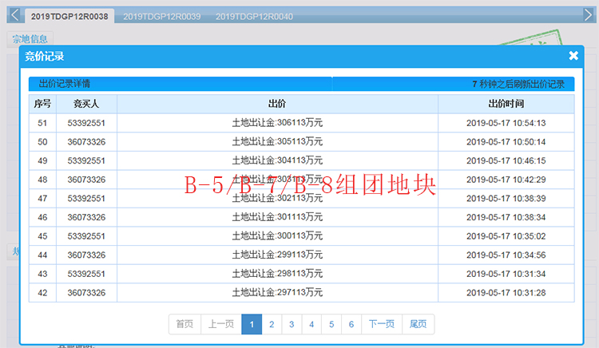Go to 首页 first page
Viewport: 599px width, 348px height.
pyautogui.click(x=184, y=324)
